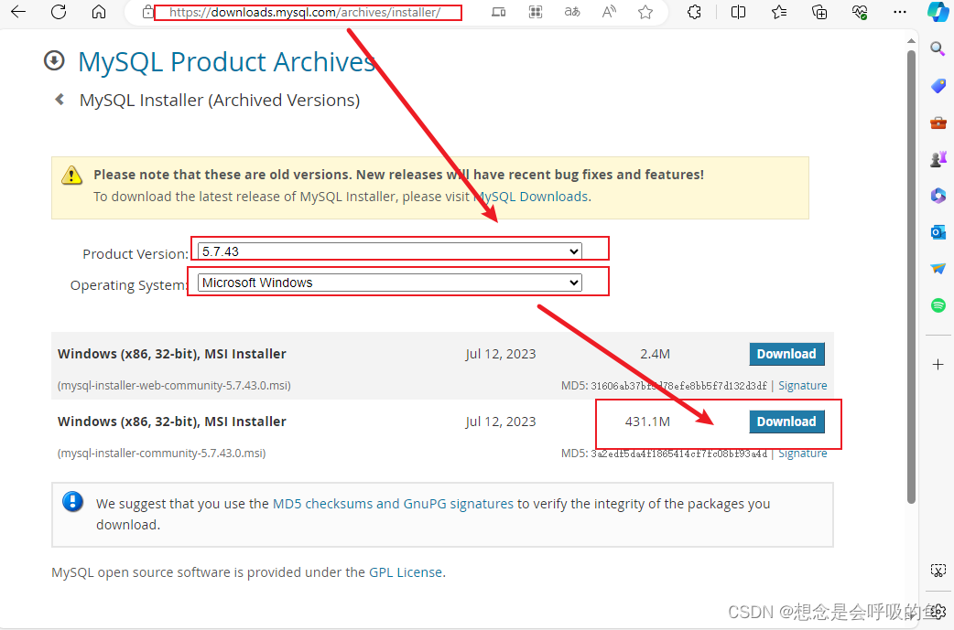954x630 pixels.
Task: Open the Extensions puzzle icon
Action: (694, 12)
